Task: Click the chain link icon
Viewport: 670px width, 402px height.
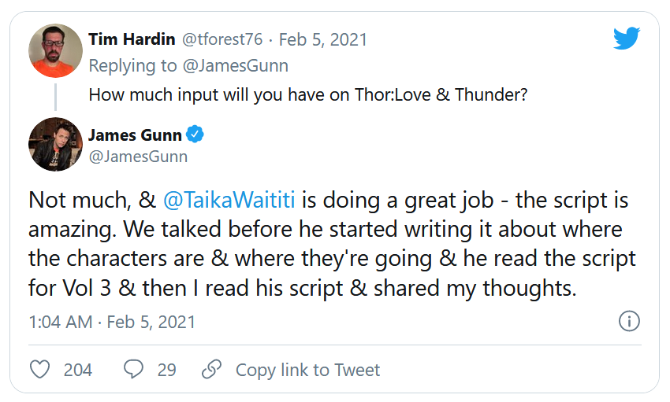Action: [211, 370]
